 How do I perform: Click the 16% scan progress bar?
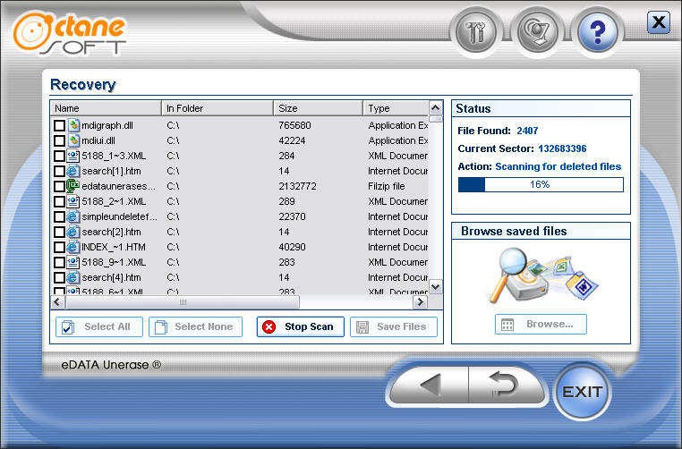click(541, 184)
